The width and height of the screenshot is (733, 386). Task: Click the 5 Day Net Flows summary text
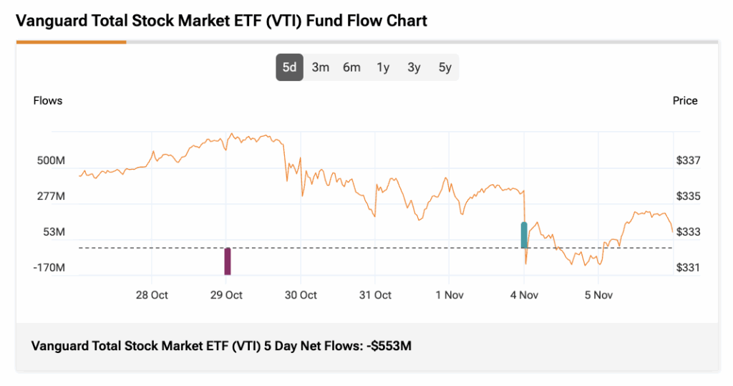click(222, 346)
